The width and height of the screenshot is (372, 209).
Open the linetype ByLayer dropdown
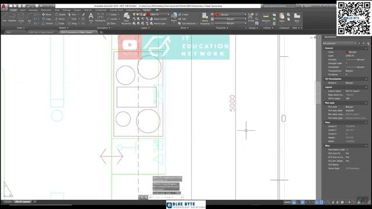(231, 23)
